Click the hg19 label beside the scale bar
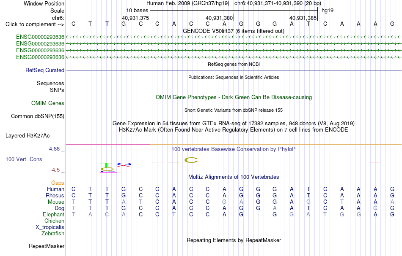Image resolution: width=402 pixels, height=256 pixels. pos(328,11)
